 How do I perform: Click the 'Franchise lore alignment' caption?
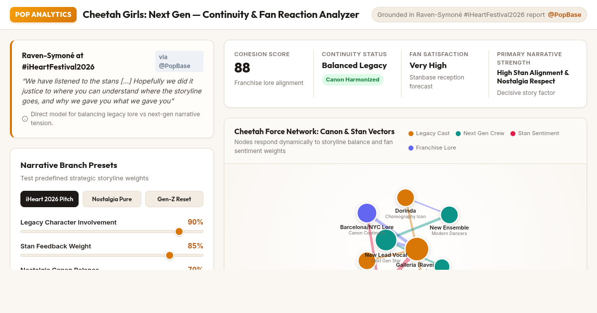269,83
